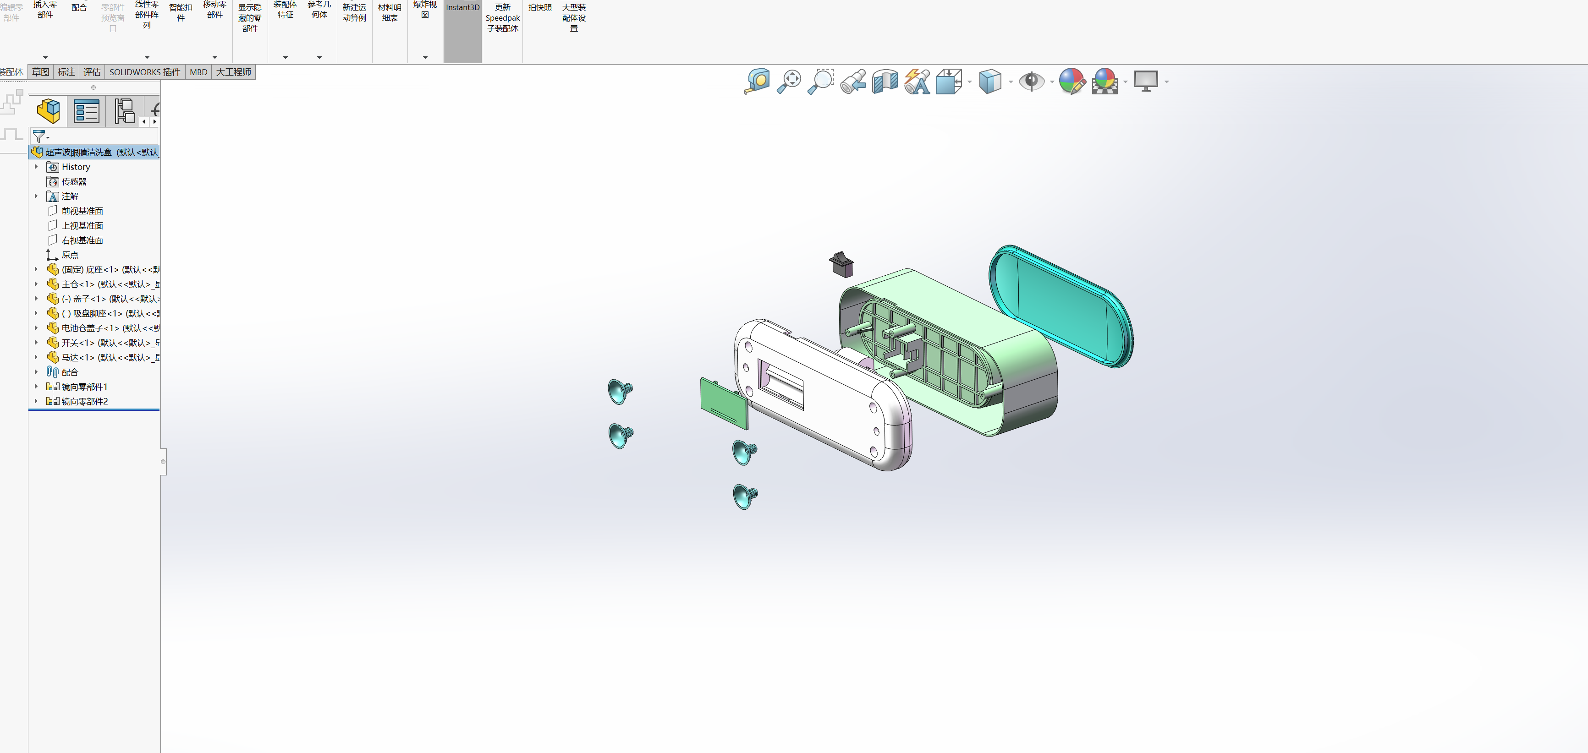This screenshot has height=753, width=1588.
Task: Click the FeatureManager design tree tab
Action: pos(48,112)
